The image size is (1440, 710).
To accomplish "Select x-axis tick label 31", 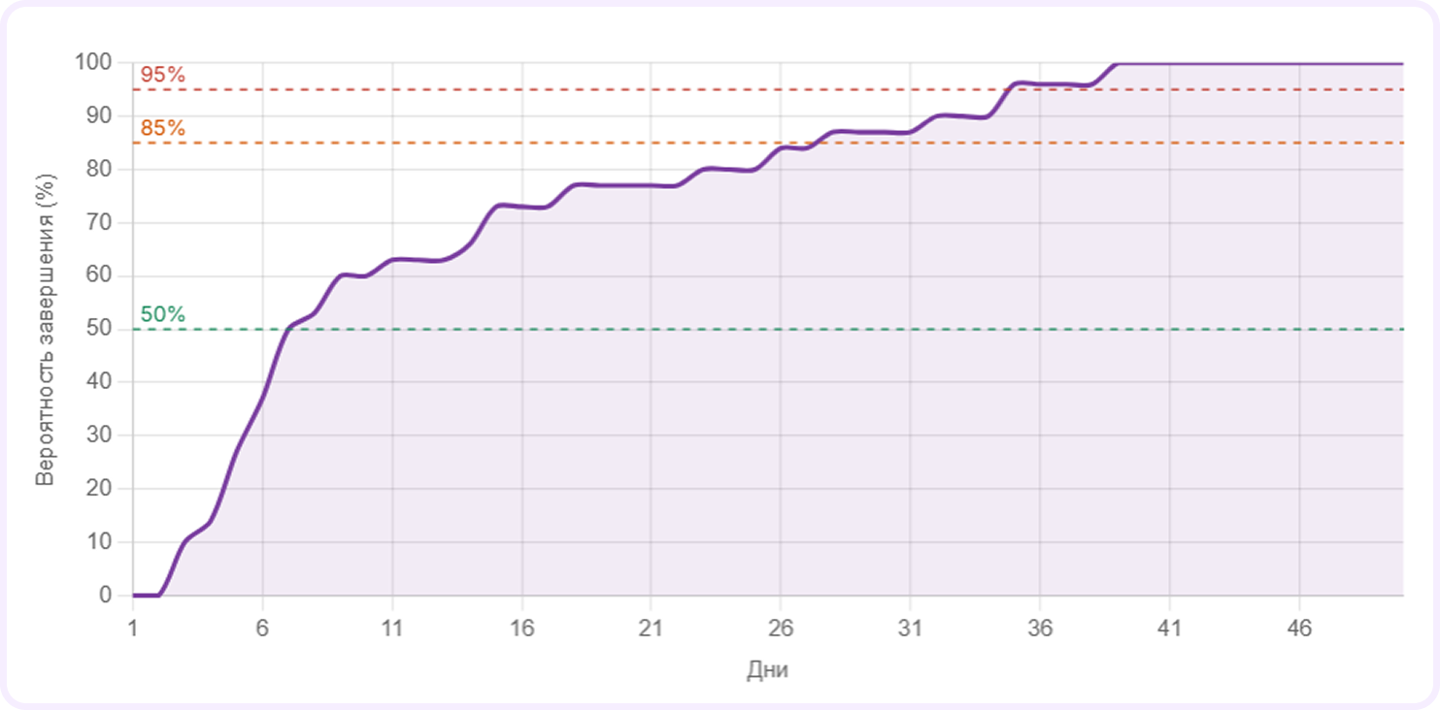I will [910, 629].
